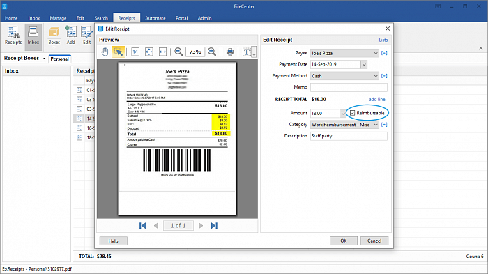Open the Automate menu tab
This screenshot has width=488, height=274.
[x=155, y=18]
